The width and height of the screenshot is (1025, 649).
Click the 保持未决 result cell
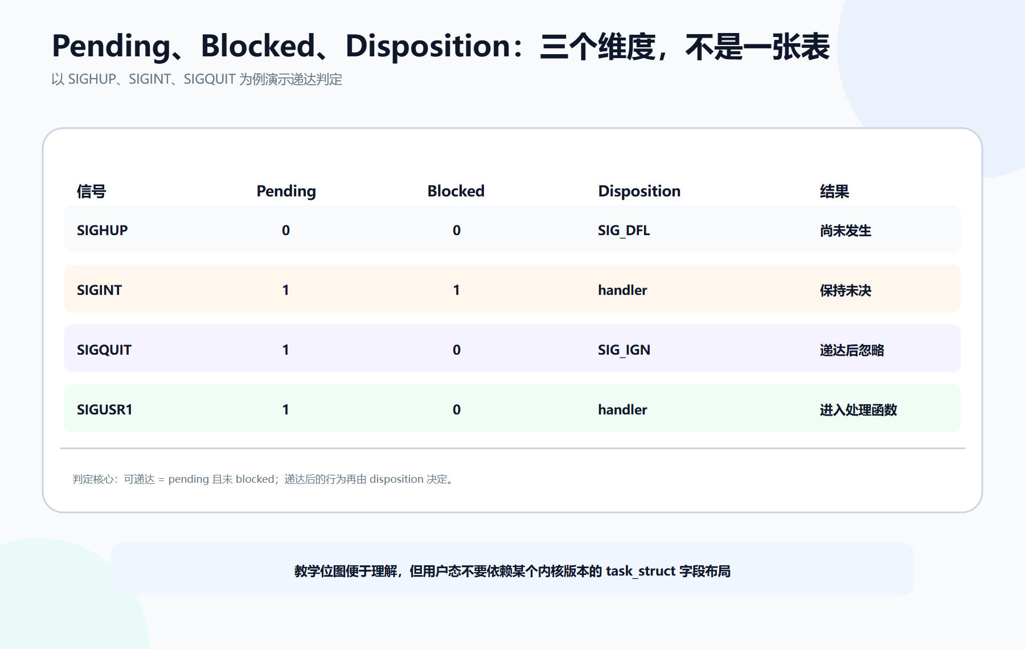(x=846, y=290)
